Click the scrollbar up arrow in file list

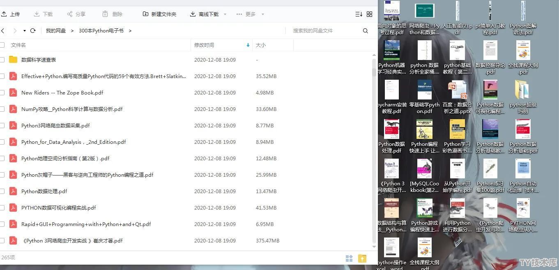click(374, 55)
